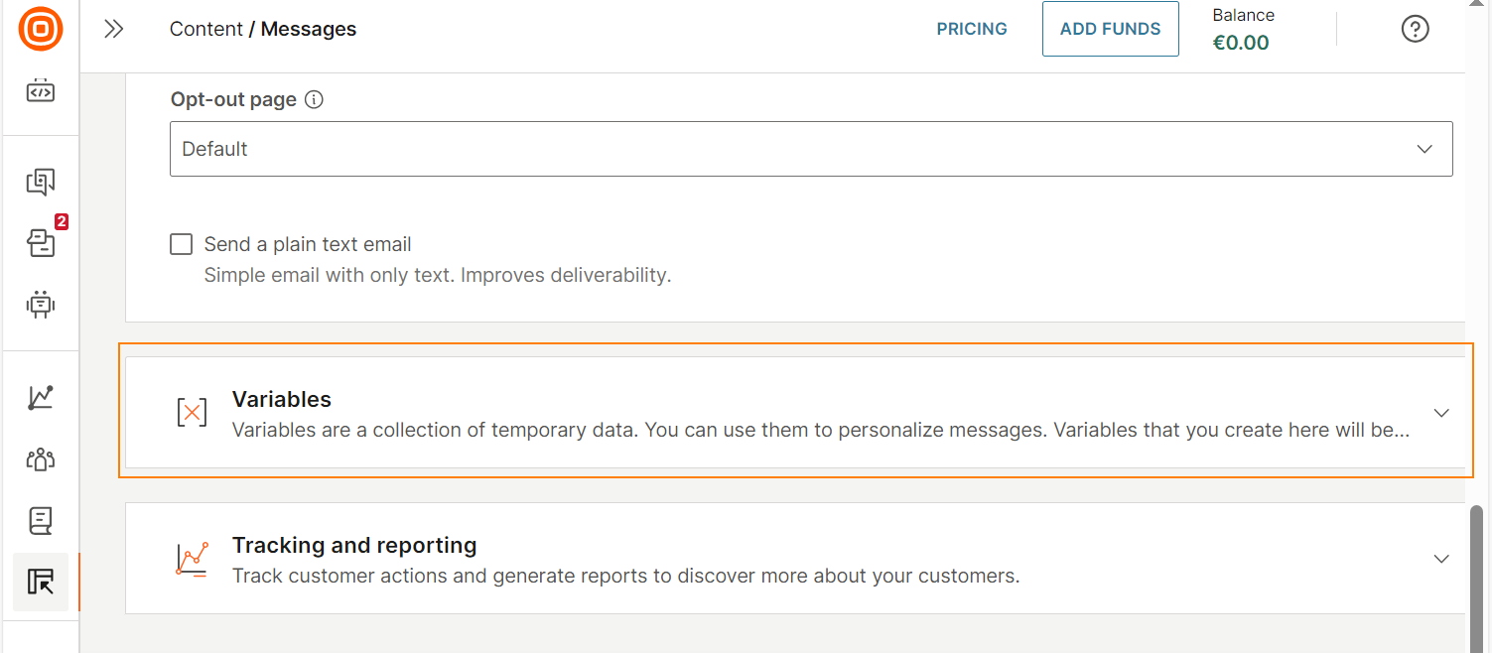
Task: Expand the Variables section
Action: 1440,412
